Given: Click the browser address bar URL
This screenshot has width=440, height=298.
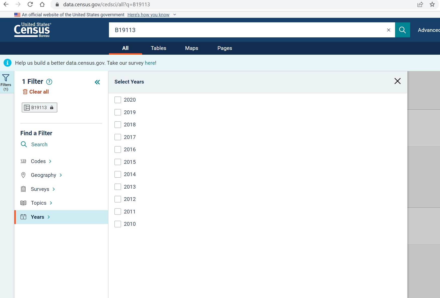Looking at the screenshot, I should pos(106,5).
